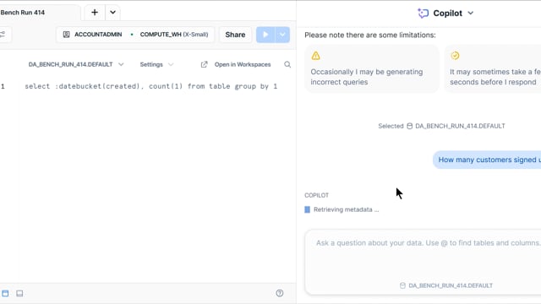Open the Copilot panel dropdown chevron
The width and height of the screenshot is (541, 304).
coord(471,14)
